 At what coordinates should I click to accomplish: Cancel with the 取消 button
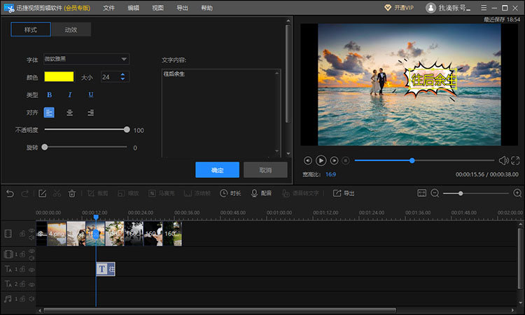point(265,169)
